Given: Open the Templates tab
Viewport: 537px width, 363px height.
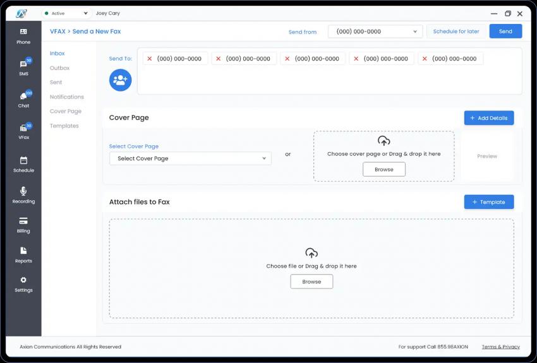Looking at the screenshot, I should click(64, 126).
